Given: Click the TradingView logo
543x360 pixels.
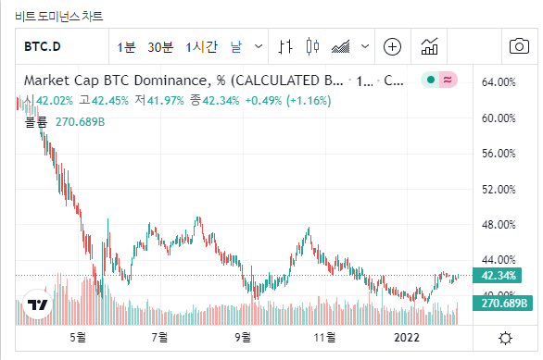Looking at the screenshot, I should pyautogui.click(x=37, y=304).
